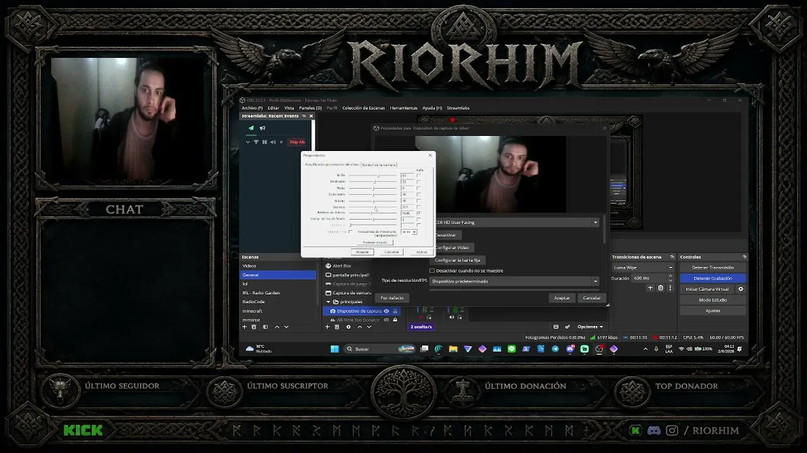Click Detener Transmisión button
Image resolution: width=807 pixels, height=453 pixels.
click(713, 267)
